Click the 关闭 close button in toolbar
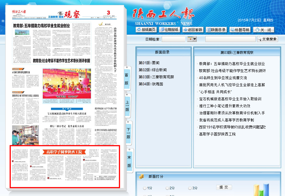 (x=264, y=30)
